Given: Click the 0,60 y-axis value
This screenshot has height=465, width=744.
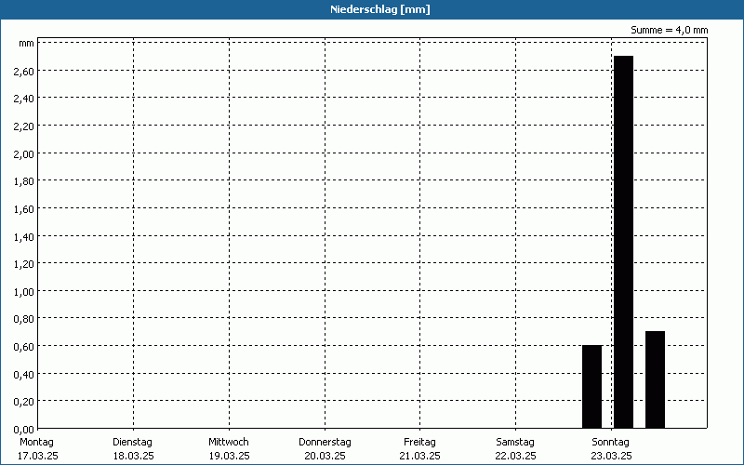Looking at the screenshot, I should (24, 346).
